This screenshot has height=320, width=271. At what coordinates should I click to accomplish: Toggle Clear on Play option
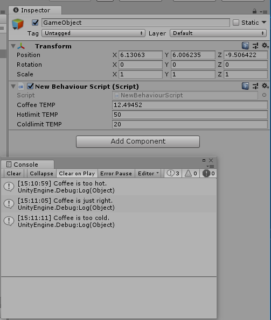pos(77,174)
